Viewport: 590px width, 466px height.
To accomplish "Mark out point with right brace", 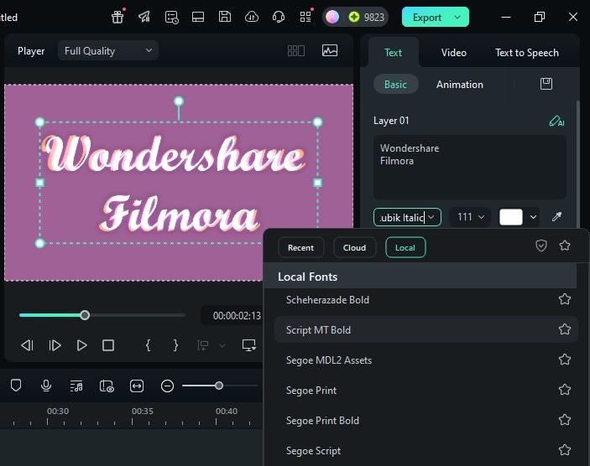I will (x=175, y=345).
